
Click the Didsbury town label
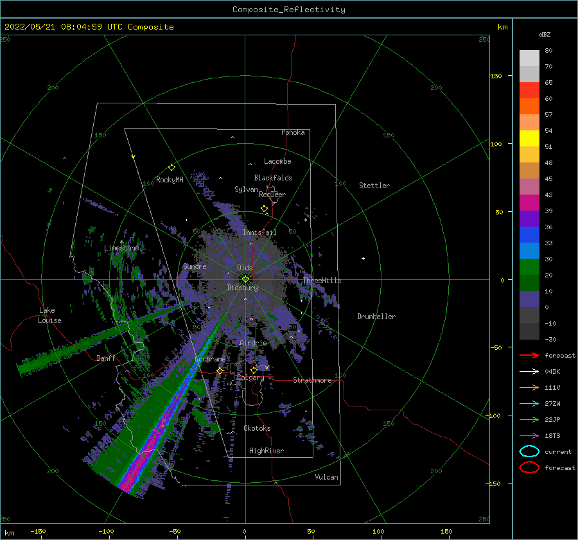click(x=242, y=288)
